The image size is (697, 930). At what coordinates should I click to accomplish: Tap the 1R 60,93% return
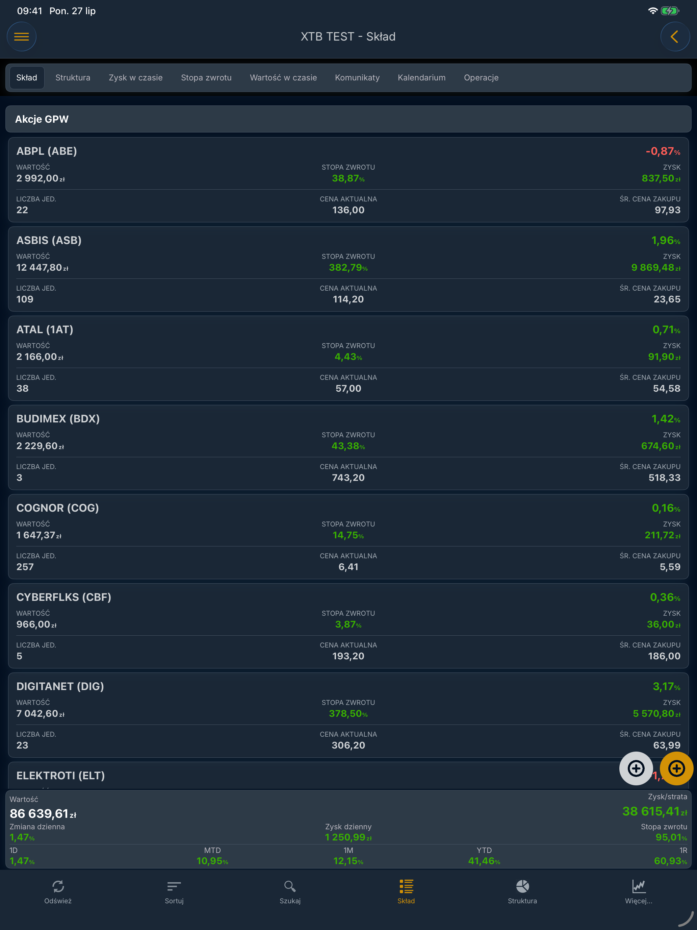coord(671,861)
